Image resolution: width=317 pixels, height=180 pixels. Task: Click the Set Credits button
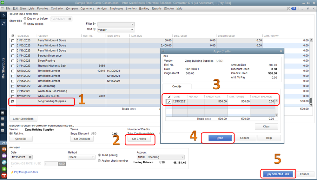139,139
